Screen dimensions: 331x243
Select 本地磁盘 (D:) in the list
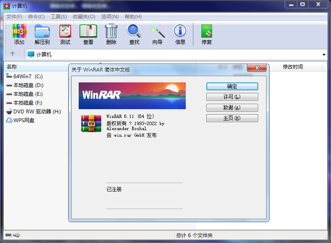pyautogui.click(x=25, y=85)
